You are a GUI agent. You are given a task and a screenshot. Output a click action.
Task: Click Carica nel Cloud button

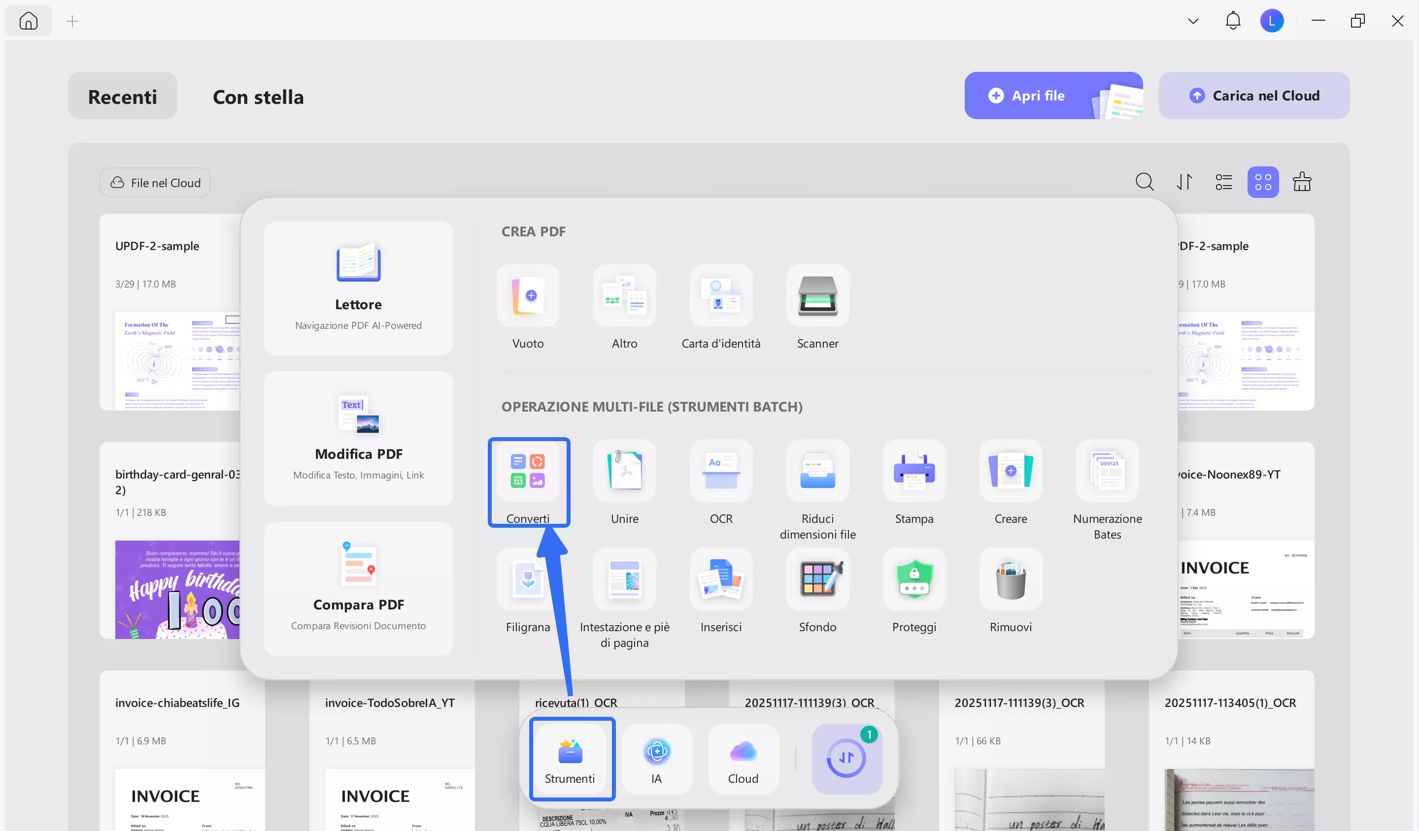pyautogui.click(x=1253, y=96)
